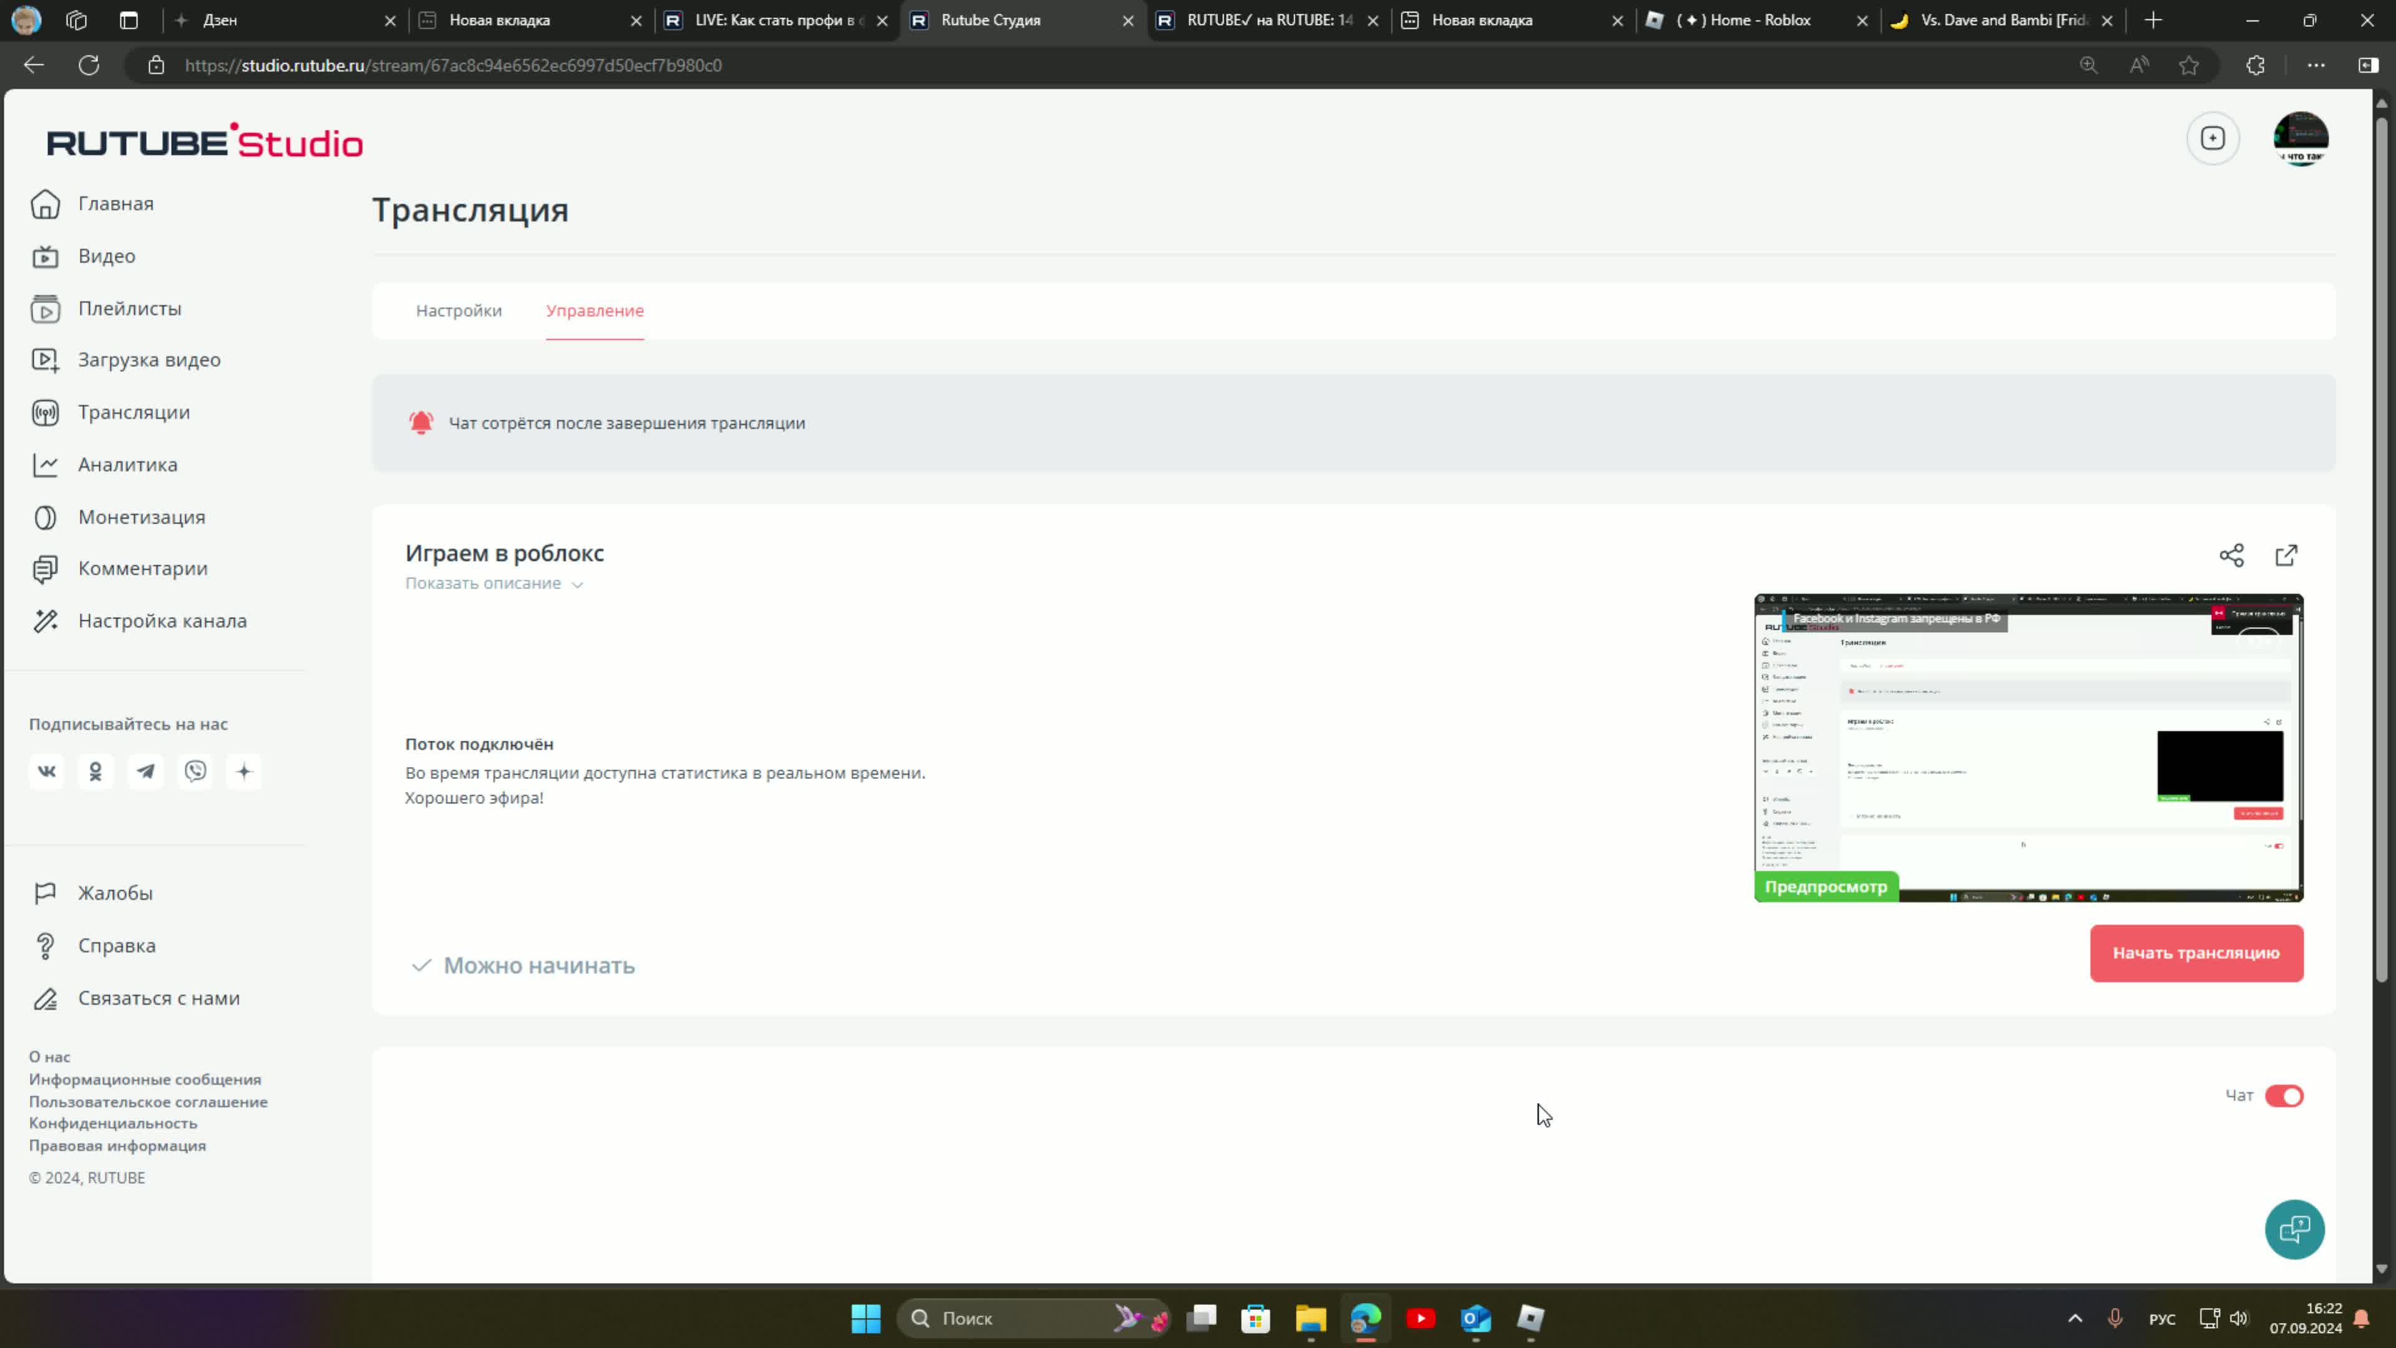Show hidden system tray icons chevron
The image size is (2396, 1348).
pyautogui.click(x=2075, y=1318)
